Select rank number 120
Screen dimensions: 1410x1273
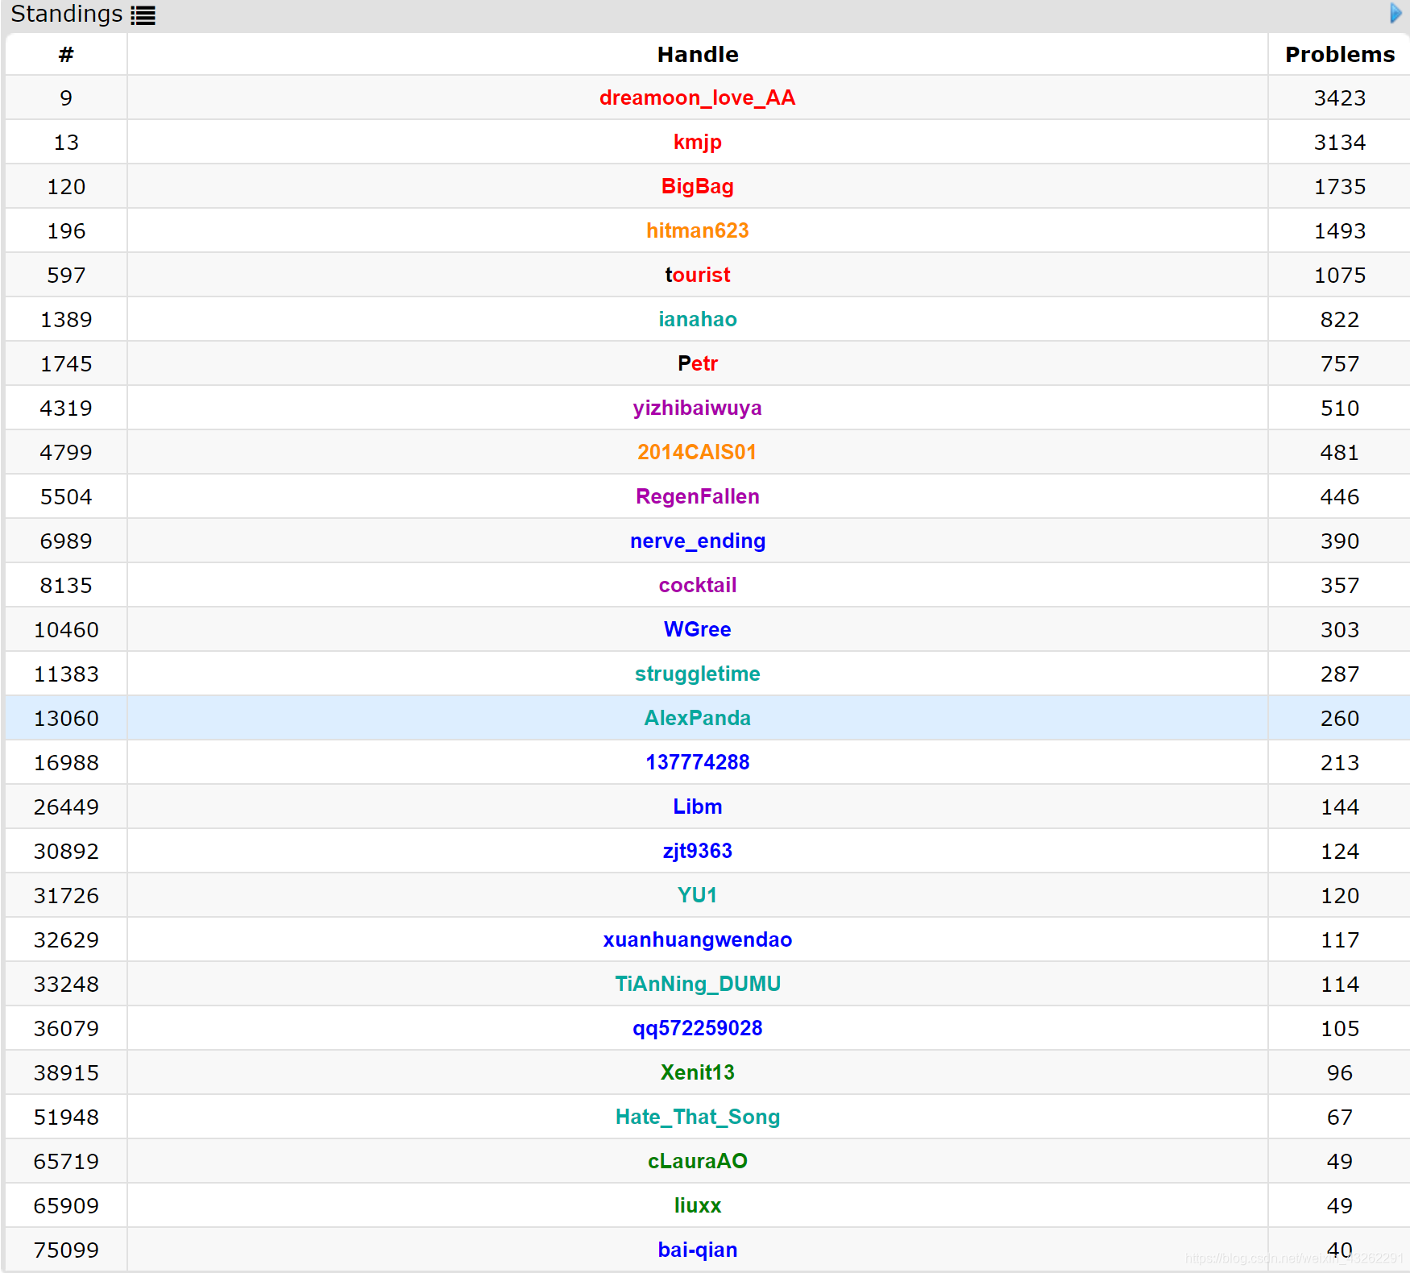point(66,187)
